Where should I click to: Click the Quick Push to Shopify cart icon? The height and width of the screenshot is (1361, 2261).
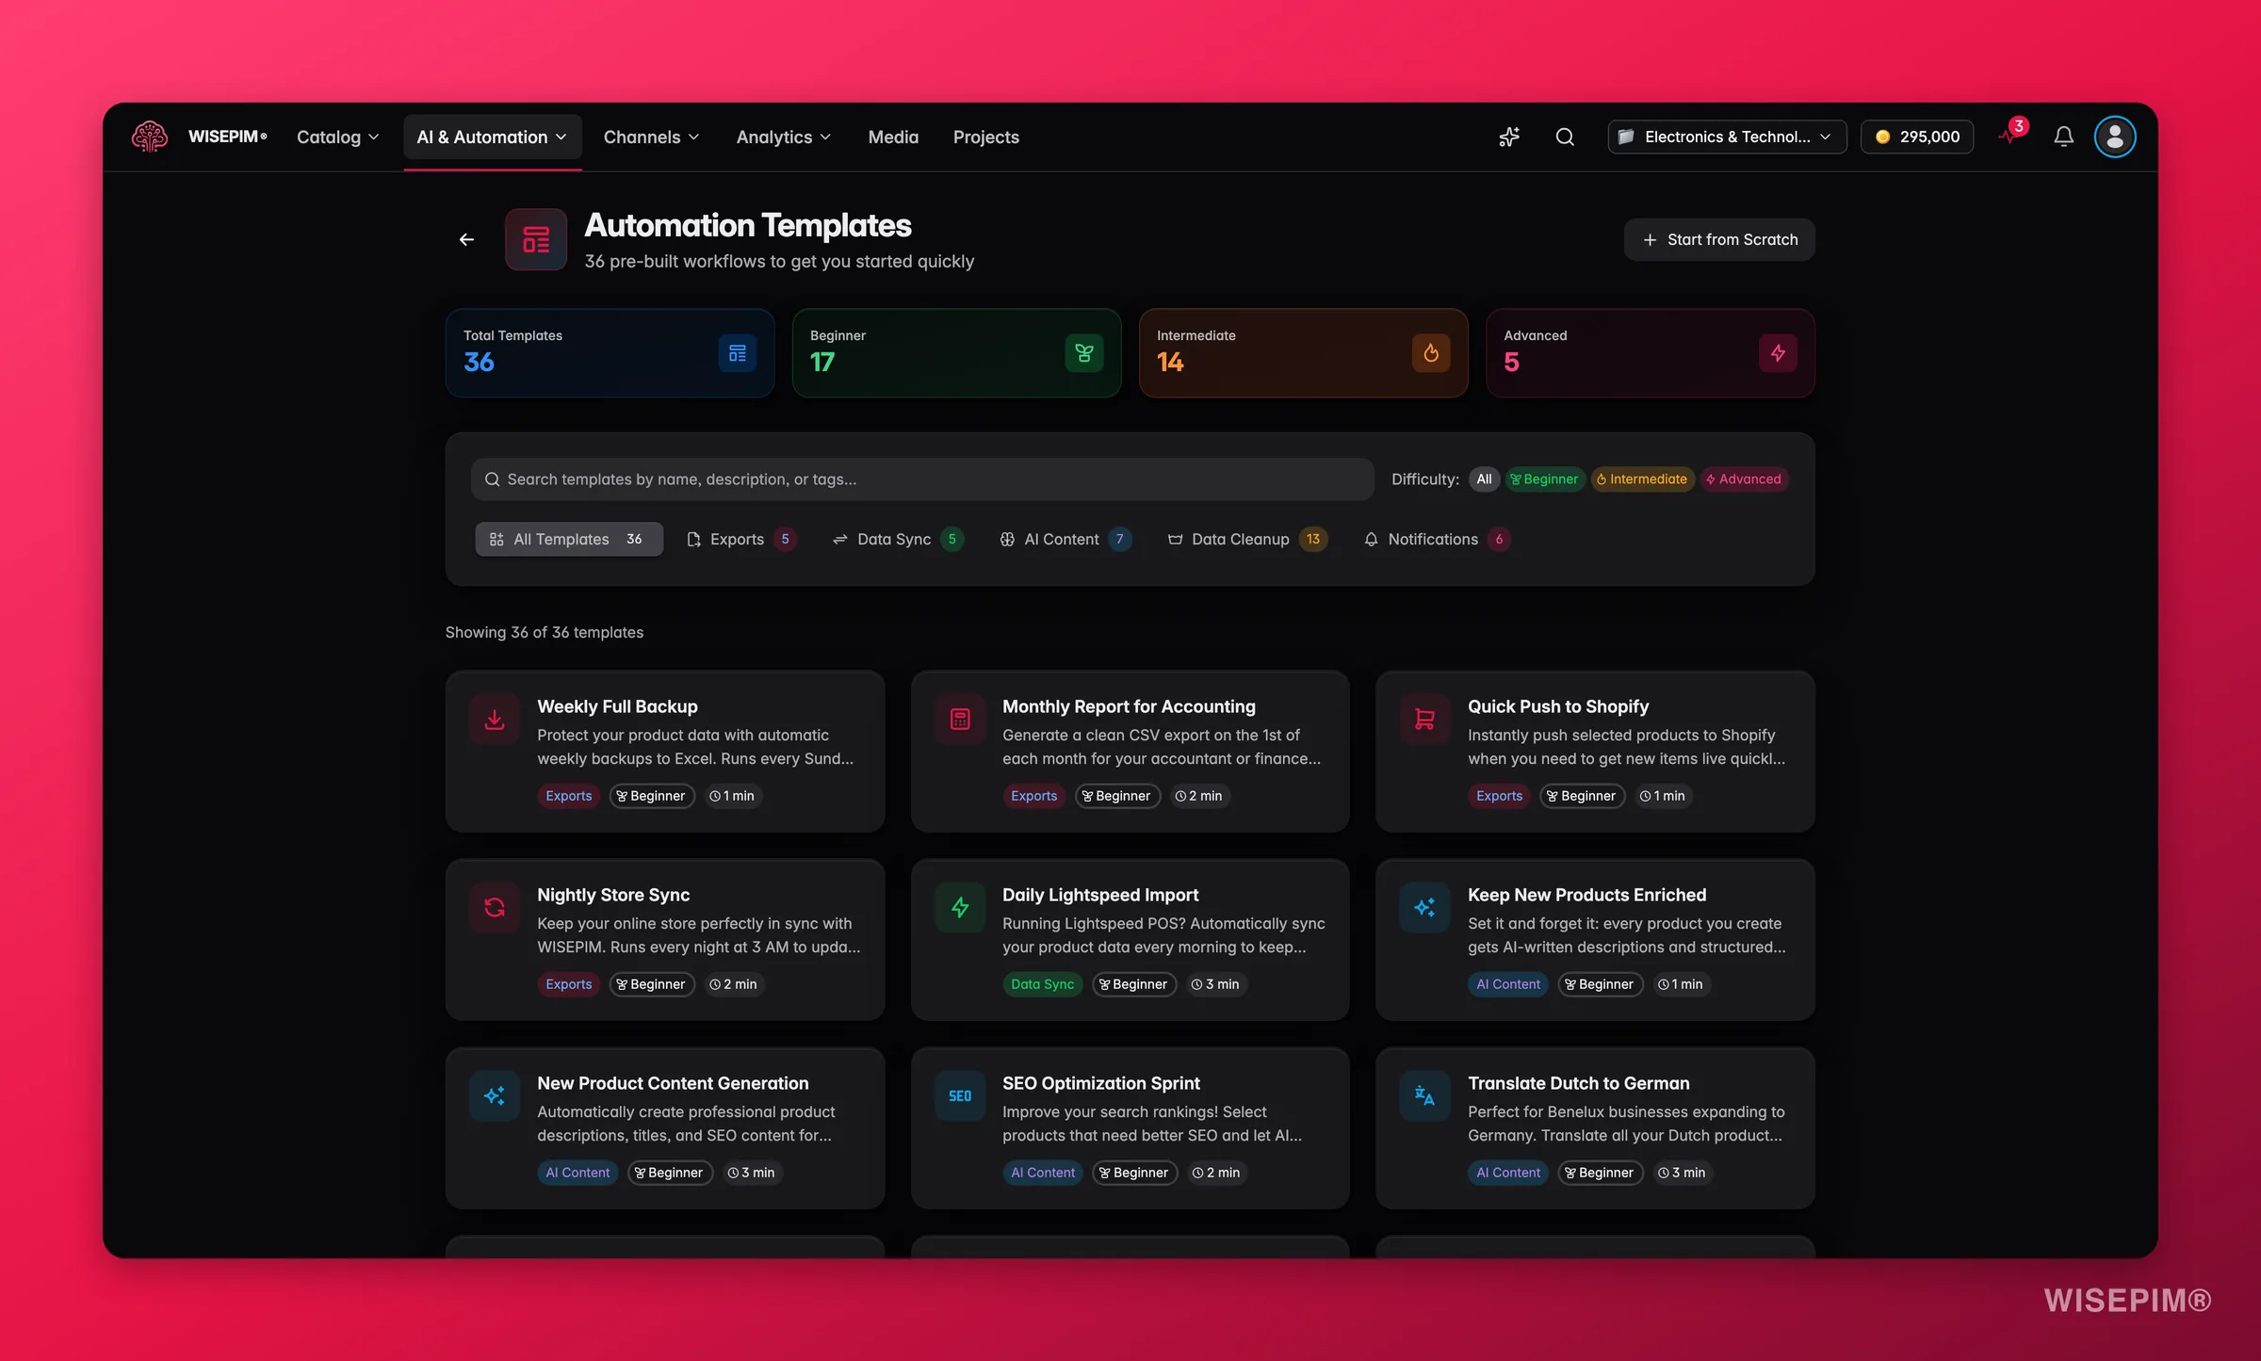coord(1424,720)
